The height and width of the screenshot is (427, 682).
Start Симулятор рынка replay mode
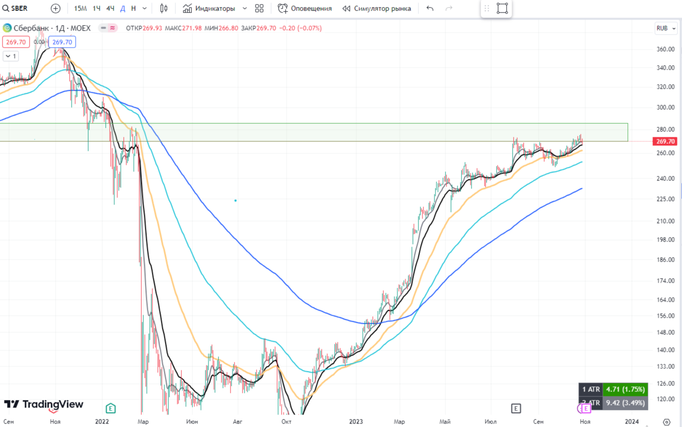point(376,9)
